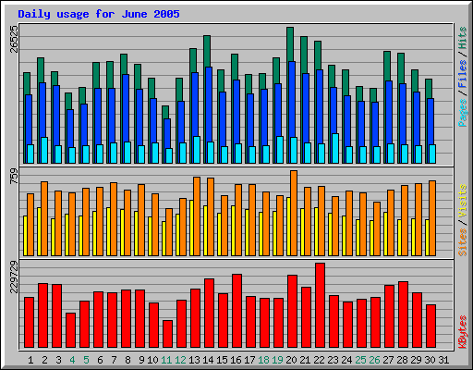The height and width of the screenshot is (370, 473).
Task: Click the blue Files bar for day 22
Action: click(320, 106)
